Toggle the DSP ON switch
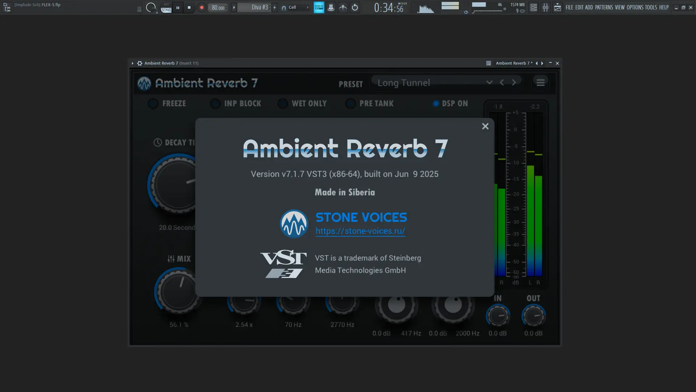This screenshot has width=696, height=392. [x=436, y=104]
